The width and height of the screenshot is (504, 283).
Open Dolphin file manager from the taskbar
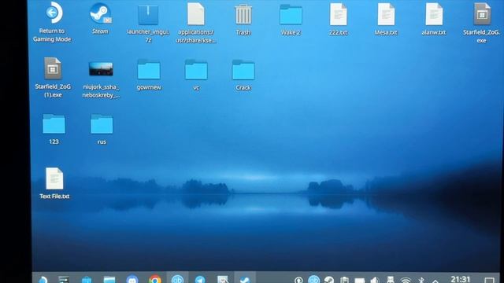click(109, 280)
